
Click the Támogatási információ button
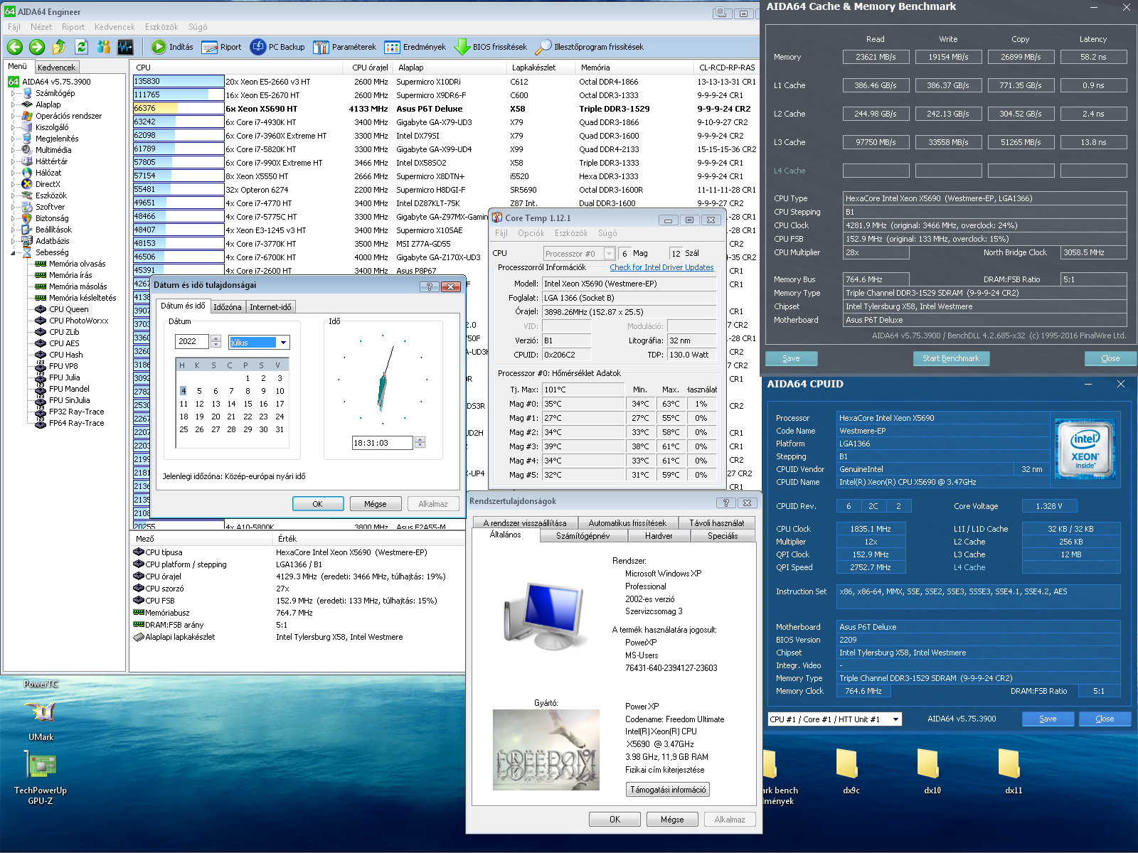tap(668, 790)
